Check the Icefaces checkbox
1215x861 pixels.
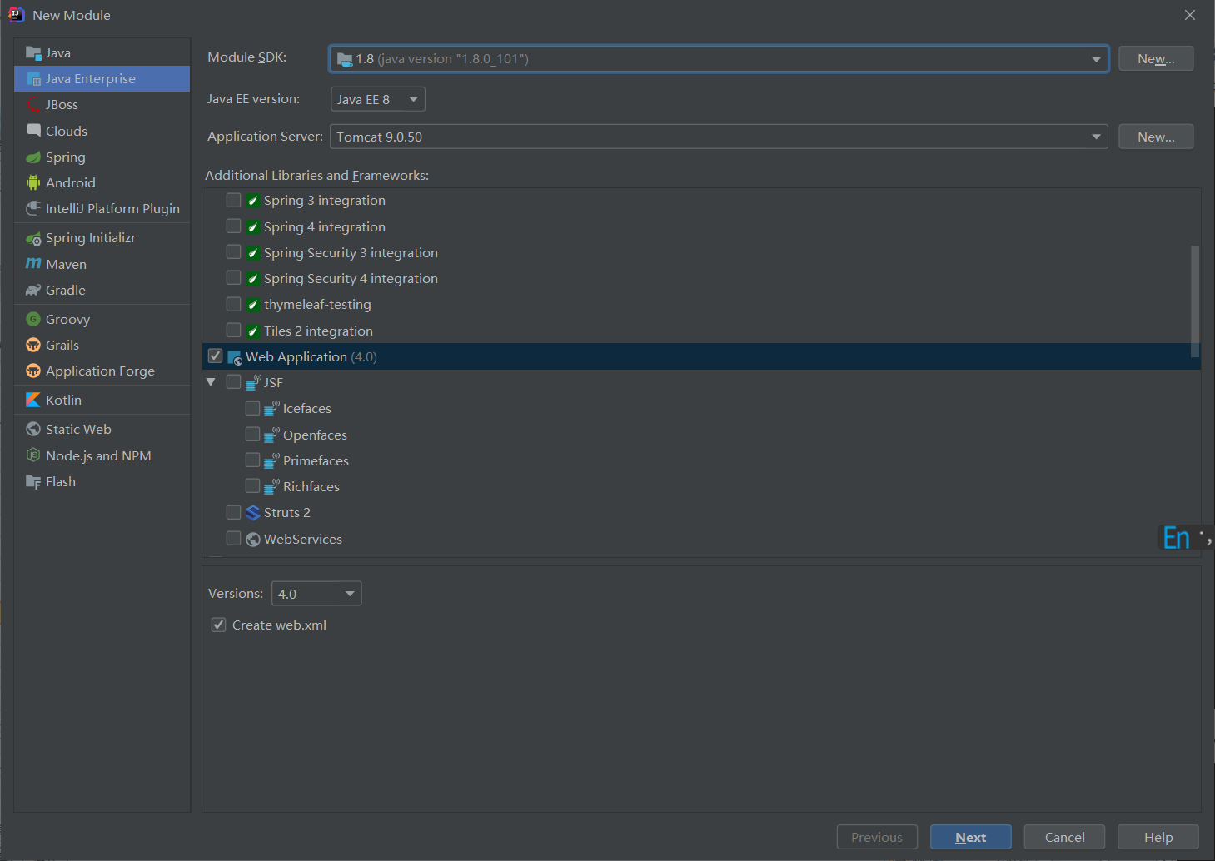(x=252, y=408)
